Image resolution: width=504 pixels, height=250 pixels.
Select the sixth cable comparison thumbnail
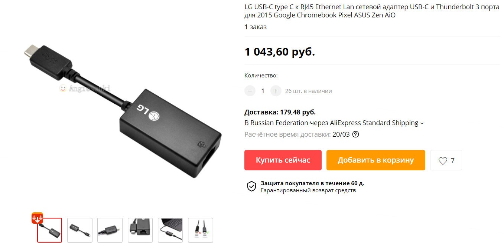[x=201, y=230]
